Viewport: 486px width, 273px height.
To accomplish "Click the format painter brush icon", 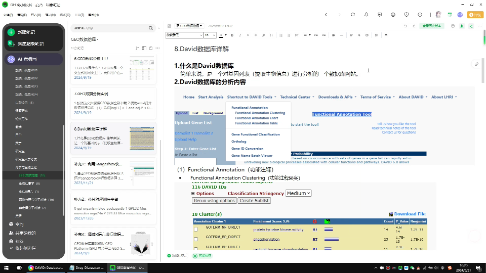I will click(x=386, y=35).
